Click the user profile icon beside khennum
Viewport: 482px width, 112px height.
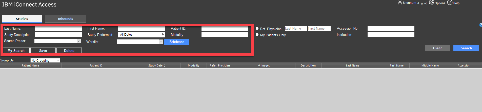(x=400, y=3)
